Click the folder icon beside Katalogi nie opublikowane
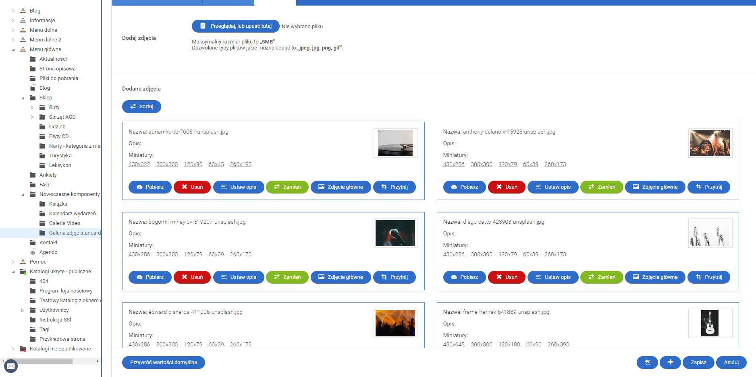The image size is (756, 377). (x=23, y=349)
